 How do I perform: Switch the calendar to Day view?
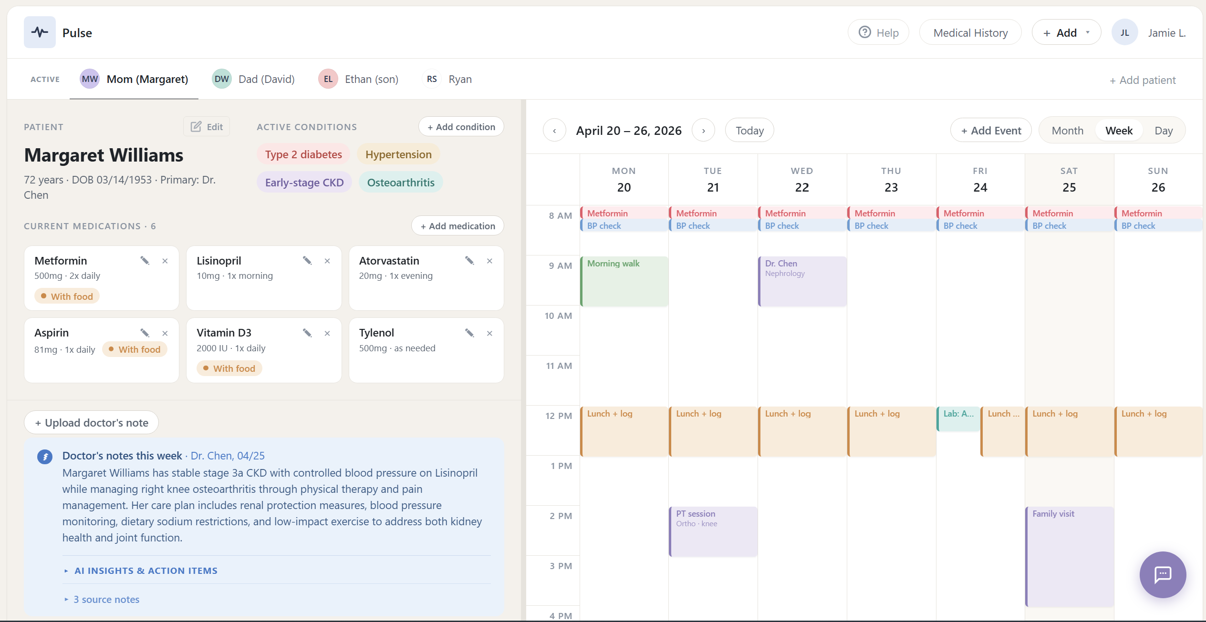click(x=1164, y=131)
